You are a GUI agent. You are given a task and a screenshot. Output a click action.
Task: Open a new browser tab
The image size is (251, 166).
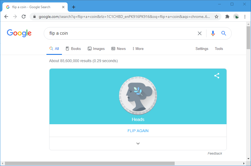[73, 7]
